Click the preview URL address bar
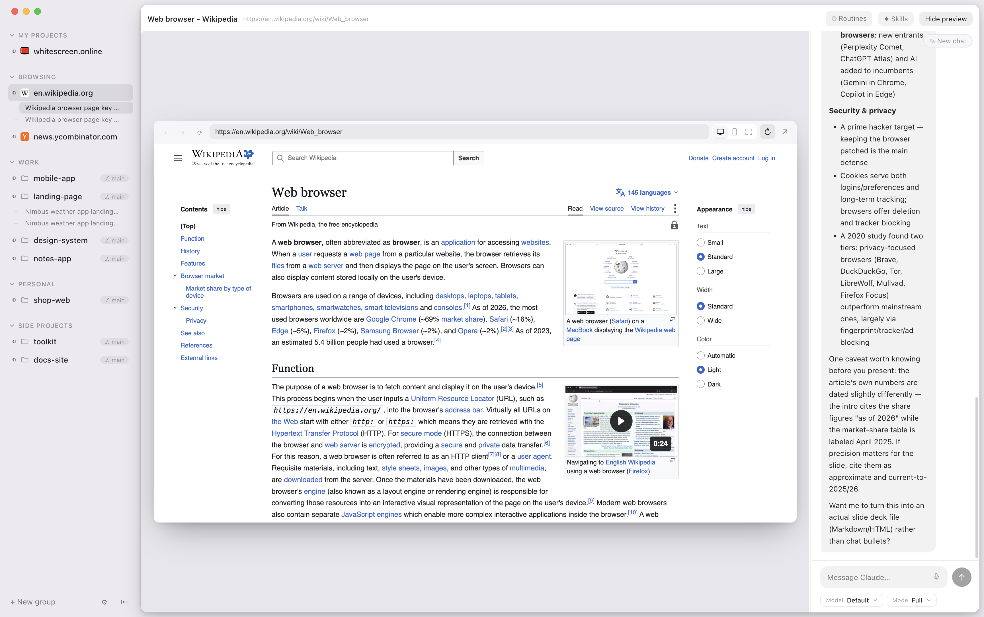The image size is (984, 617). [x=459, y=132]
